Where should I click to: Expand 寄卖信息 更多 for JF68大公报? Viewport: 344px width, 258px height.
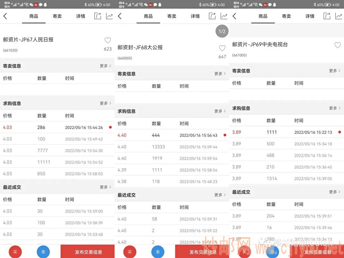pyautogui.click(x=220, y=74)
